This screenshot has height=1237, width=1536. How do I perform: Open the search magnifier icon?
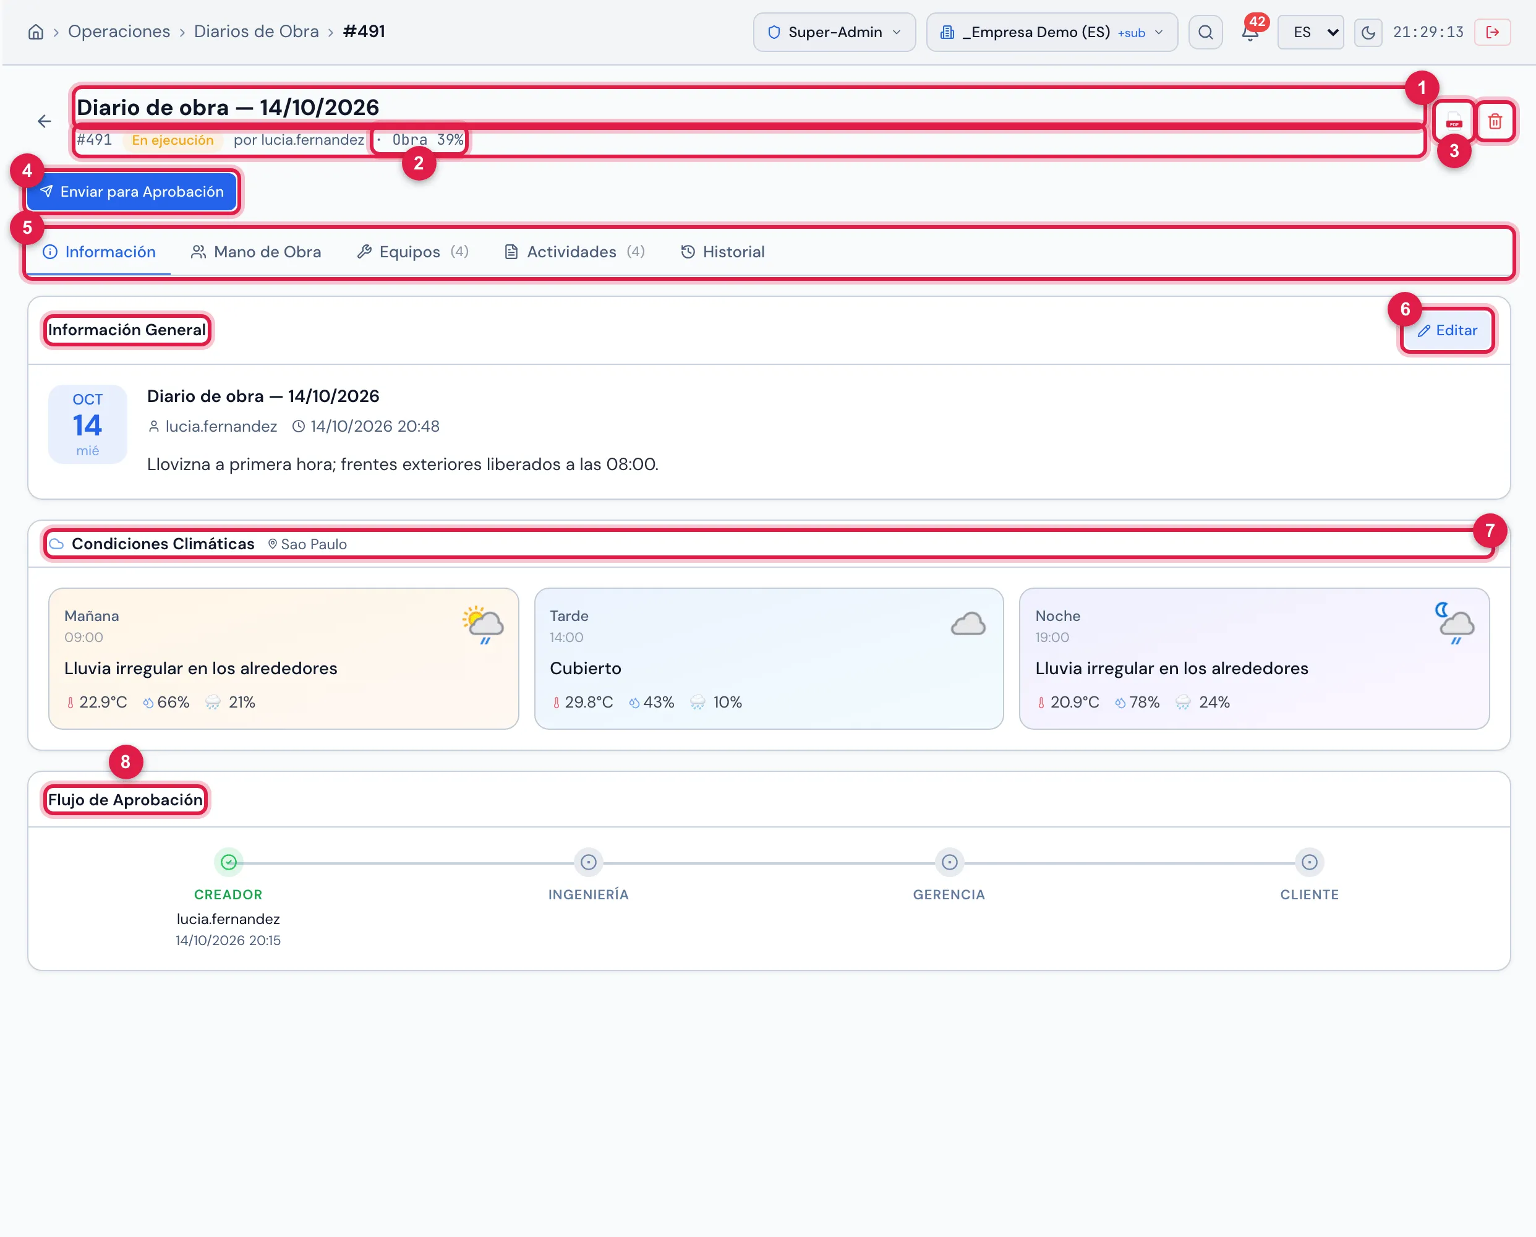pyautogui.click(x=1205, y=32)
